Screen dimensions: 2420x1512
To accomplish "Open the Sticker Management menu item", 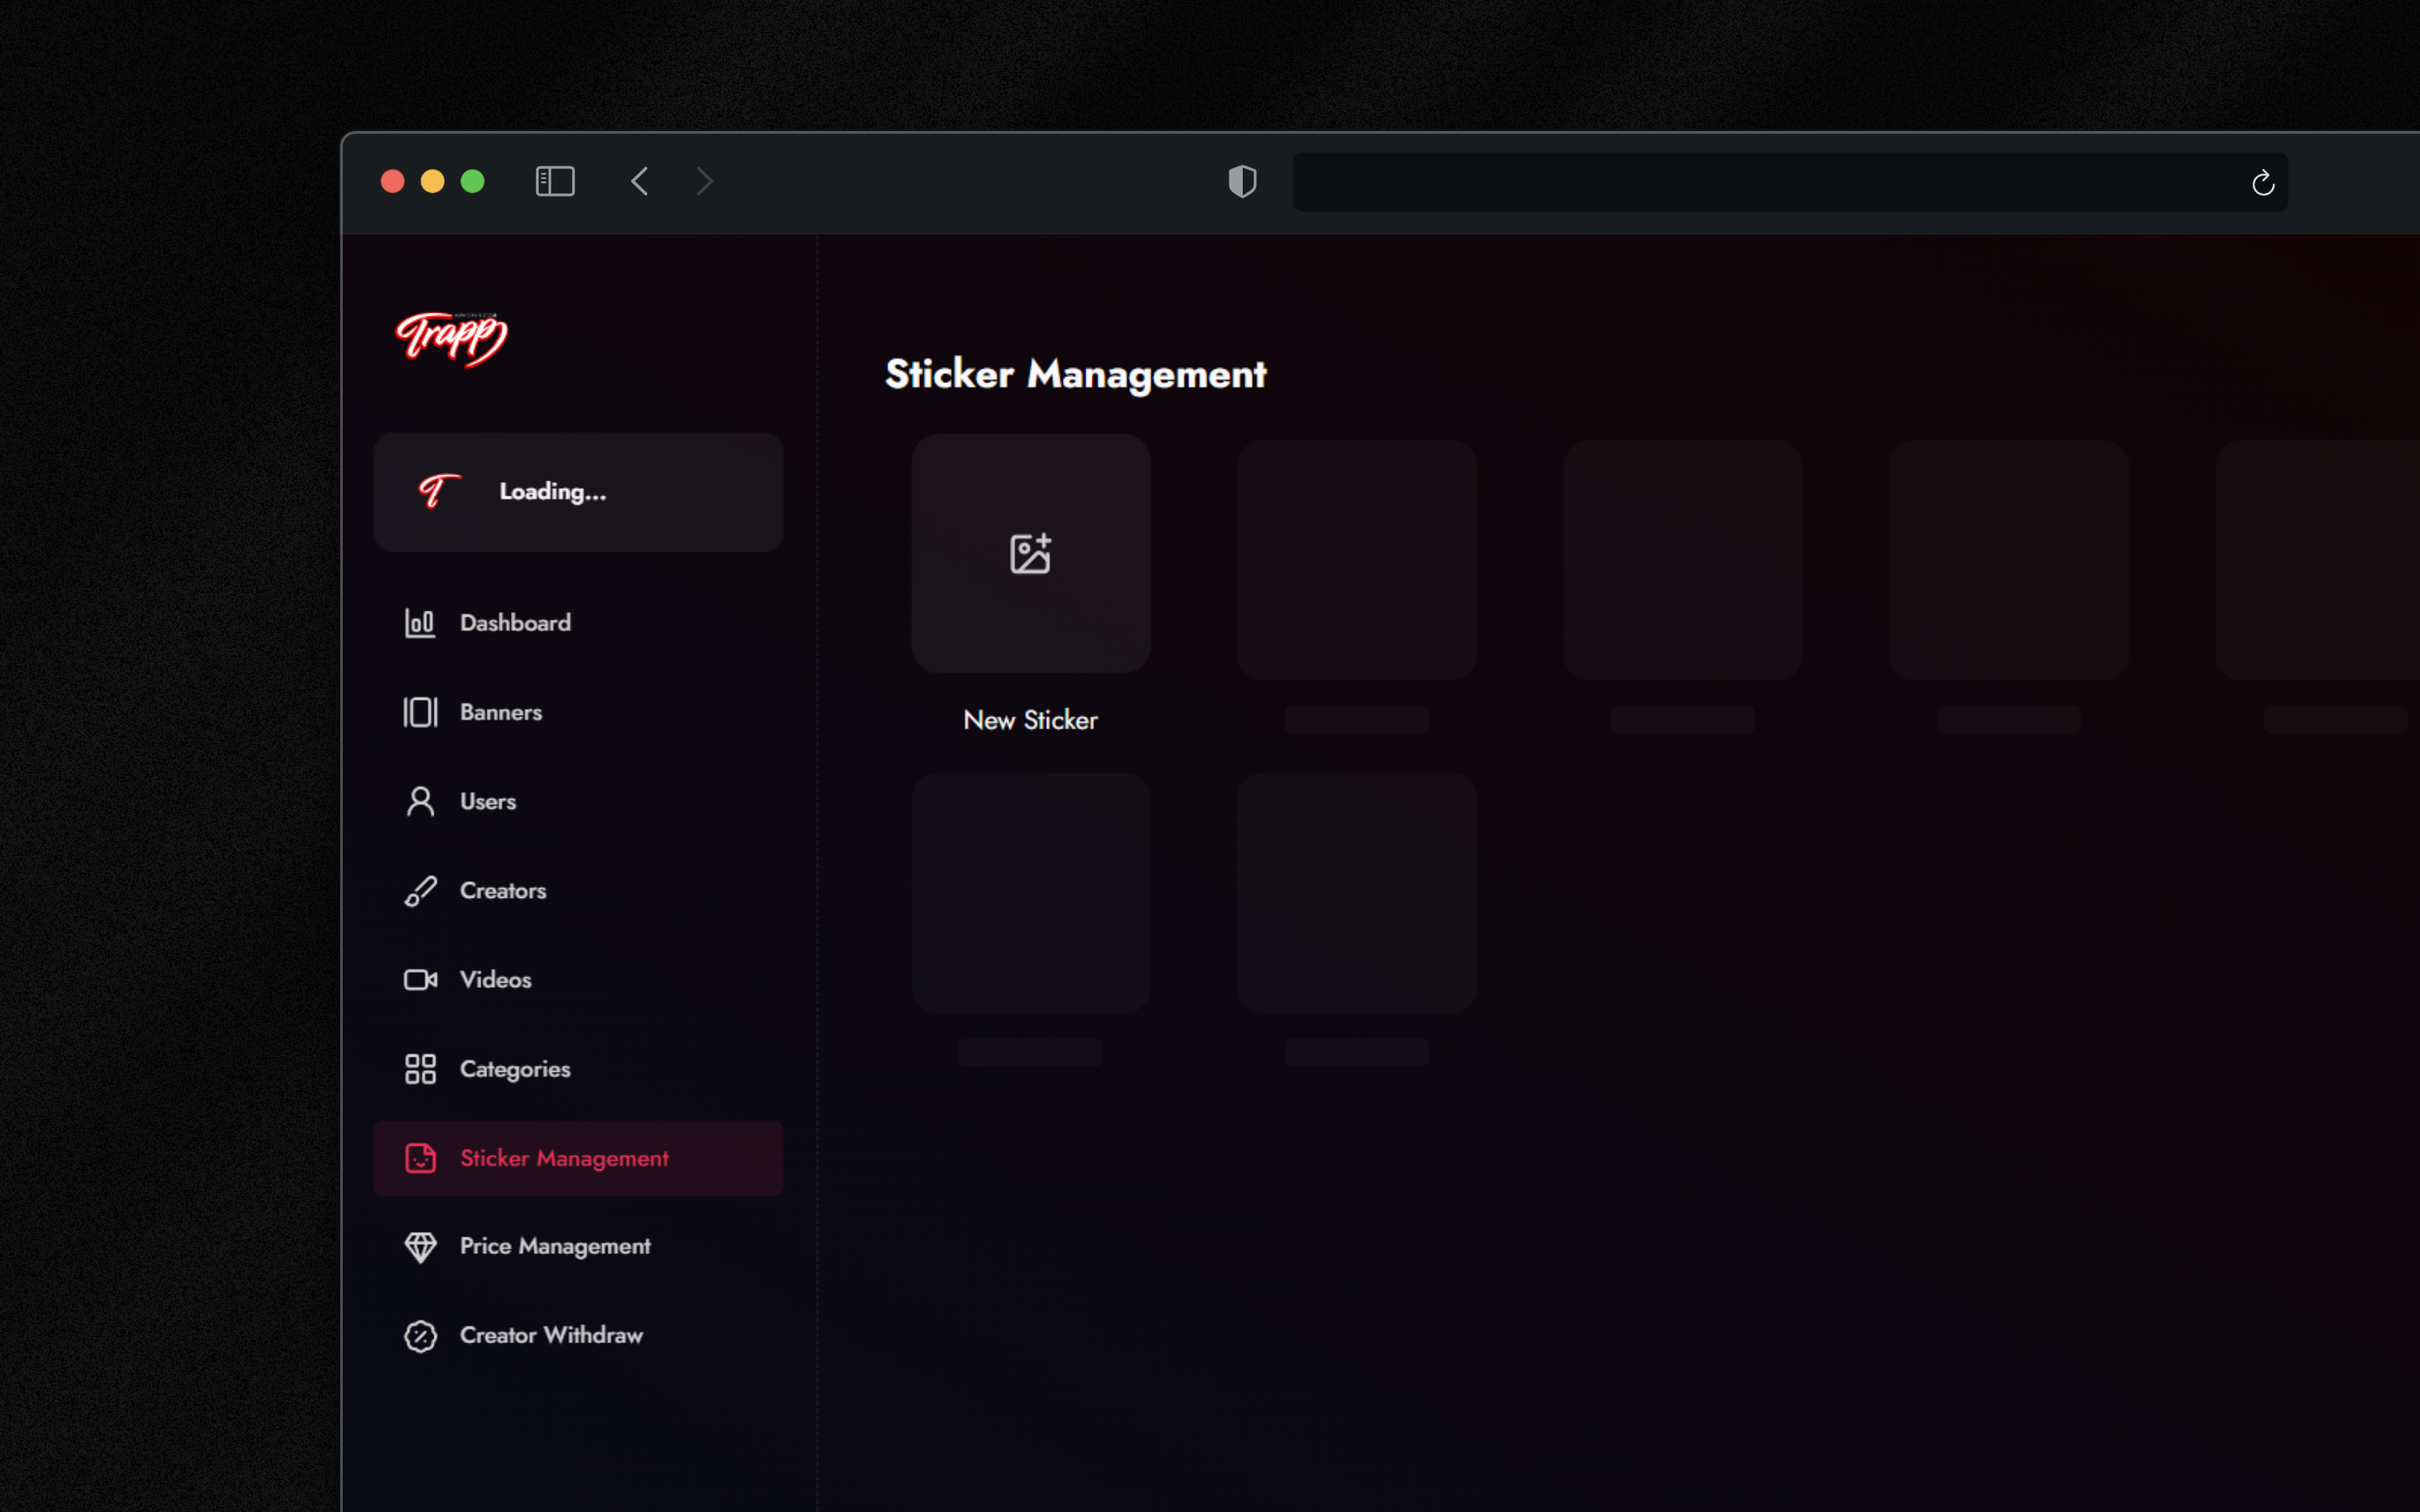I will point(564,1158).
